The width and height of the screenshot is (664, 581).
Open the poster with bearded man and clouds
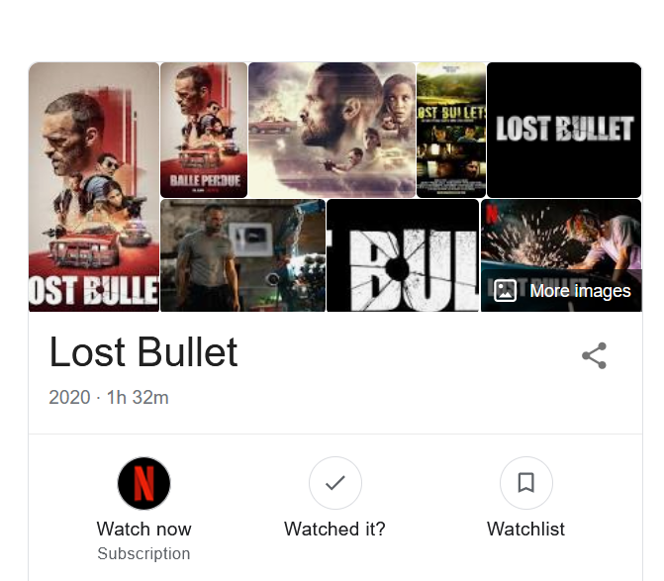point(332,130)
